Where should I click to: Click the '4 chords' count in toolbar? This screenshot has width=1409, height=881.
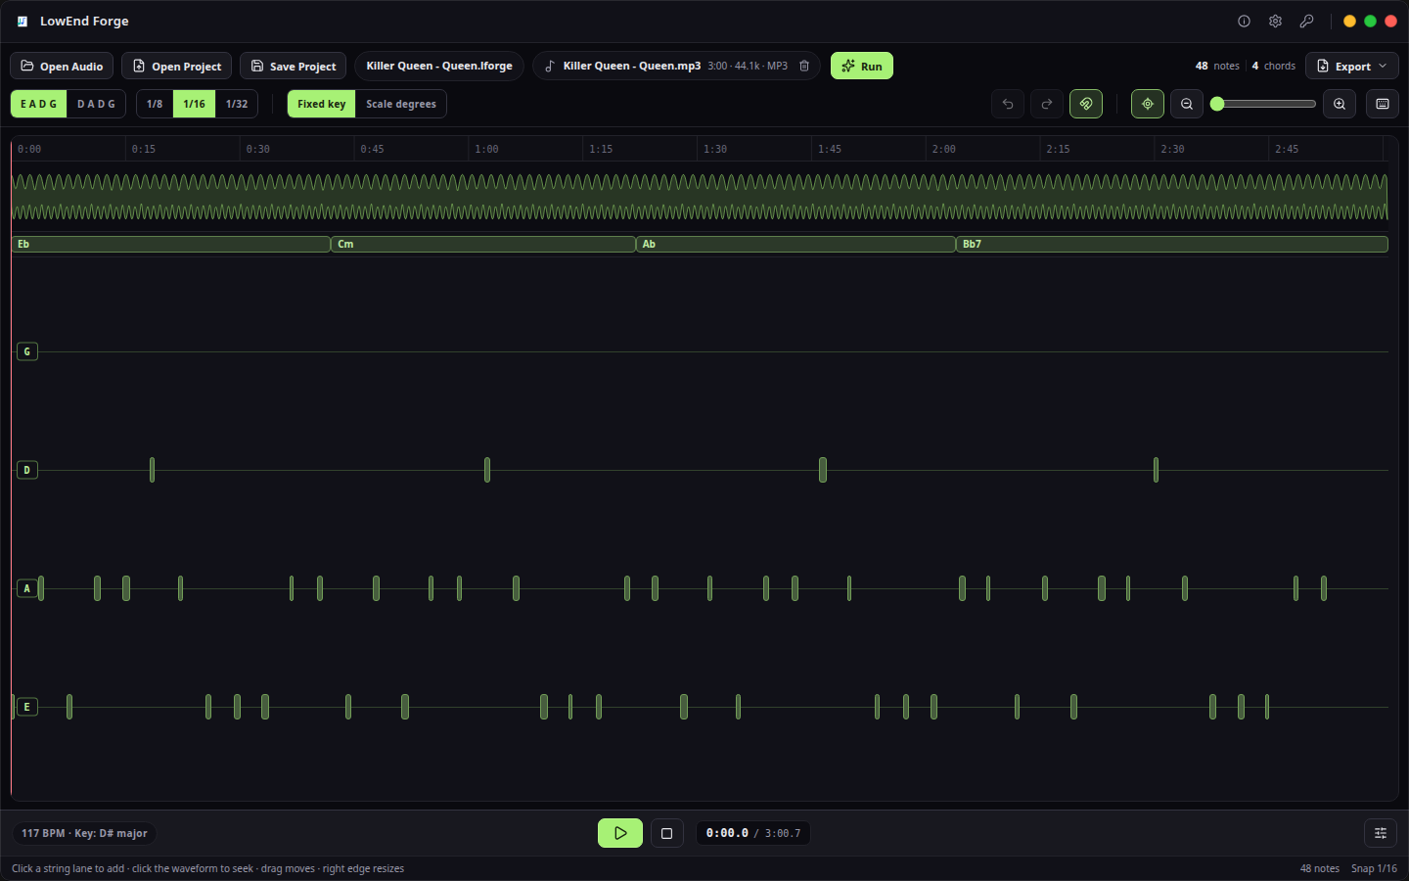click(1274, 66)
